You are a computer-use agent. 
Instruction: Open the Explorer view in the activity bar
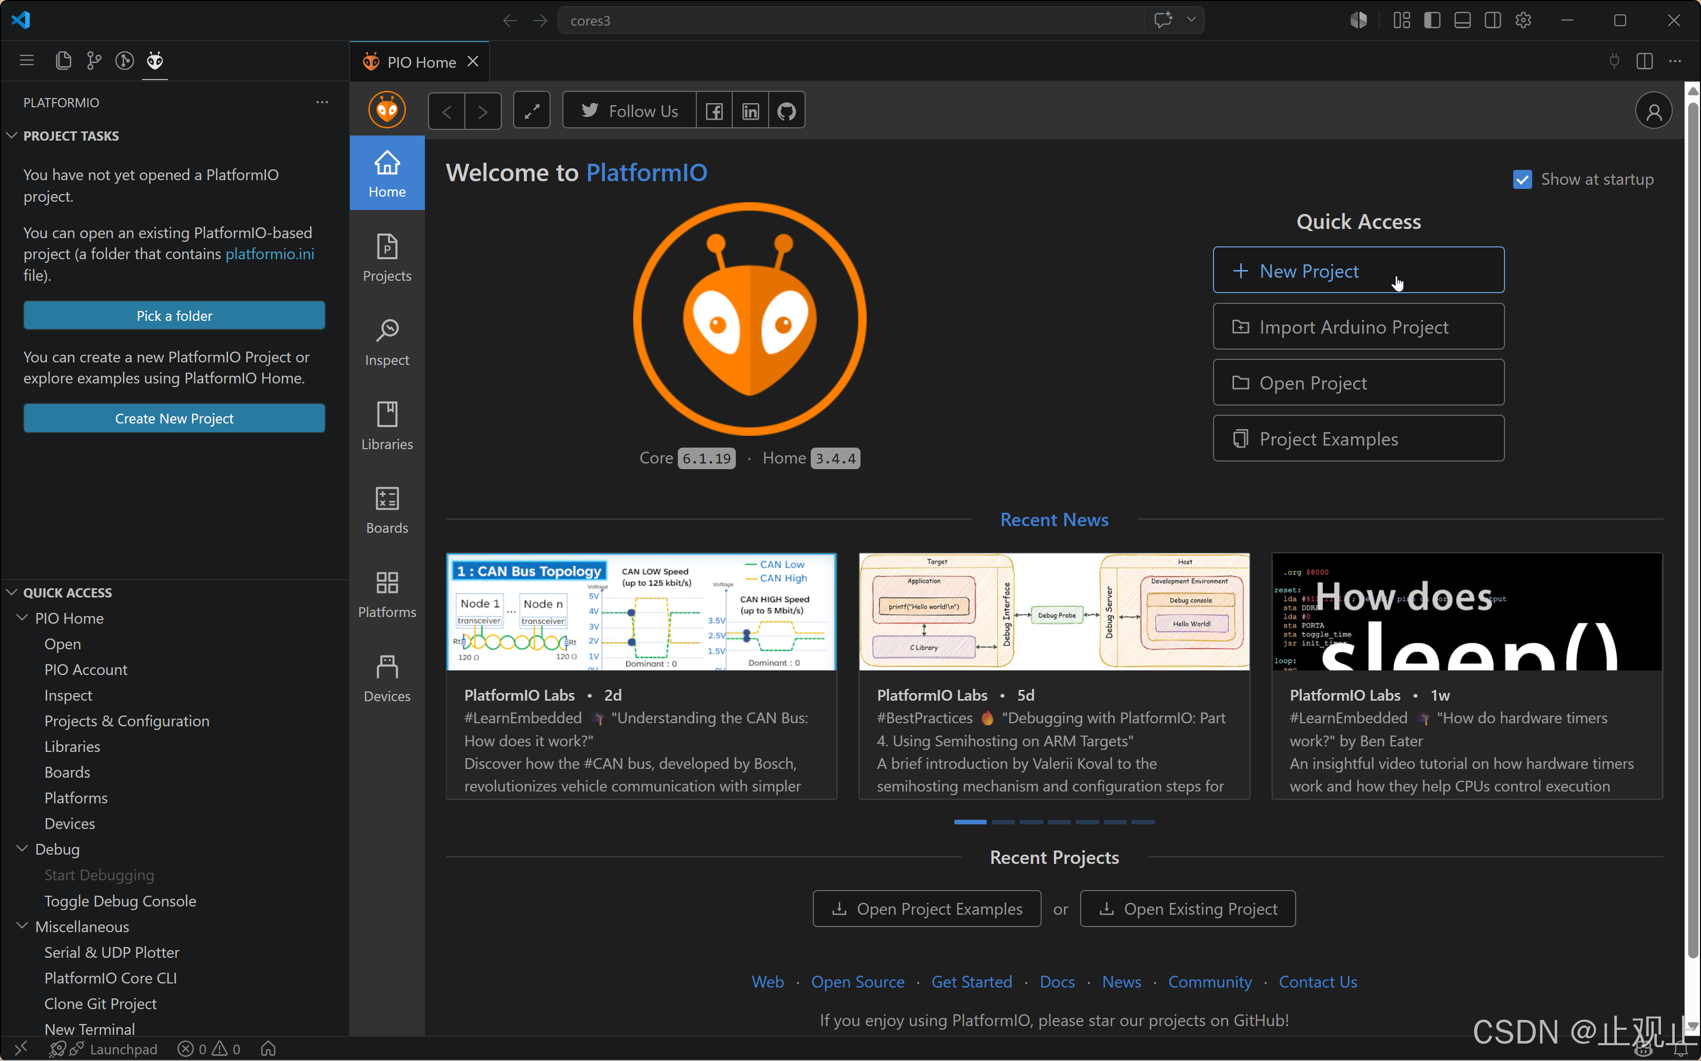63,61
